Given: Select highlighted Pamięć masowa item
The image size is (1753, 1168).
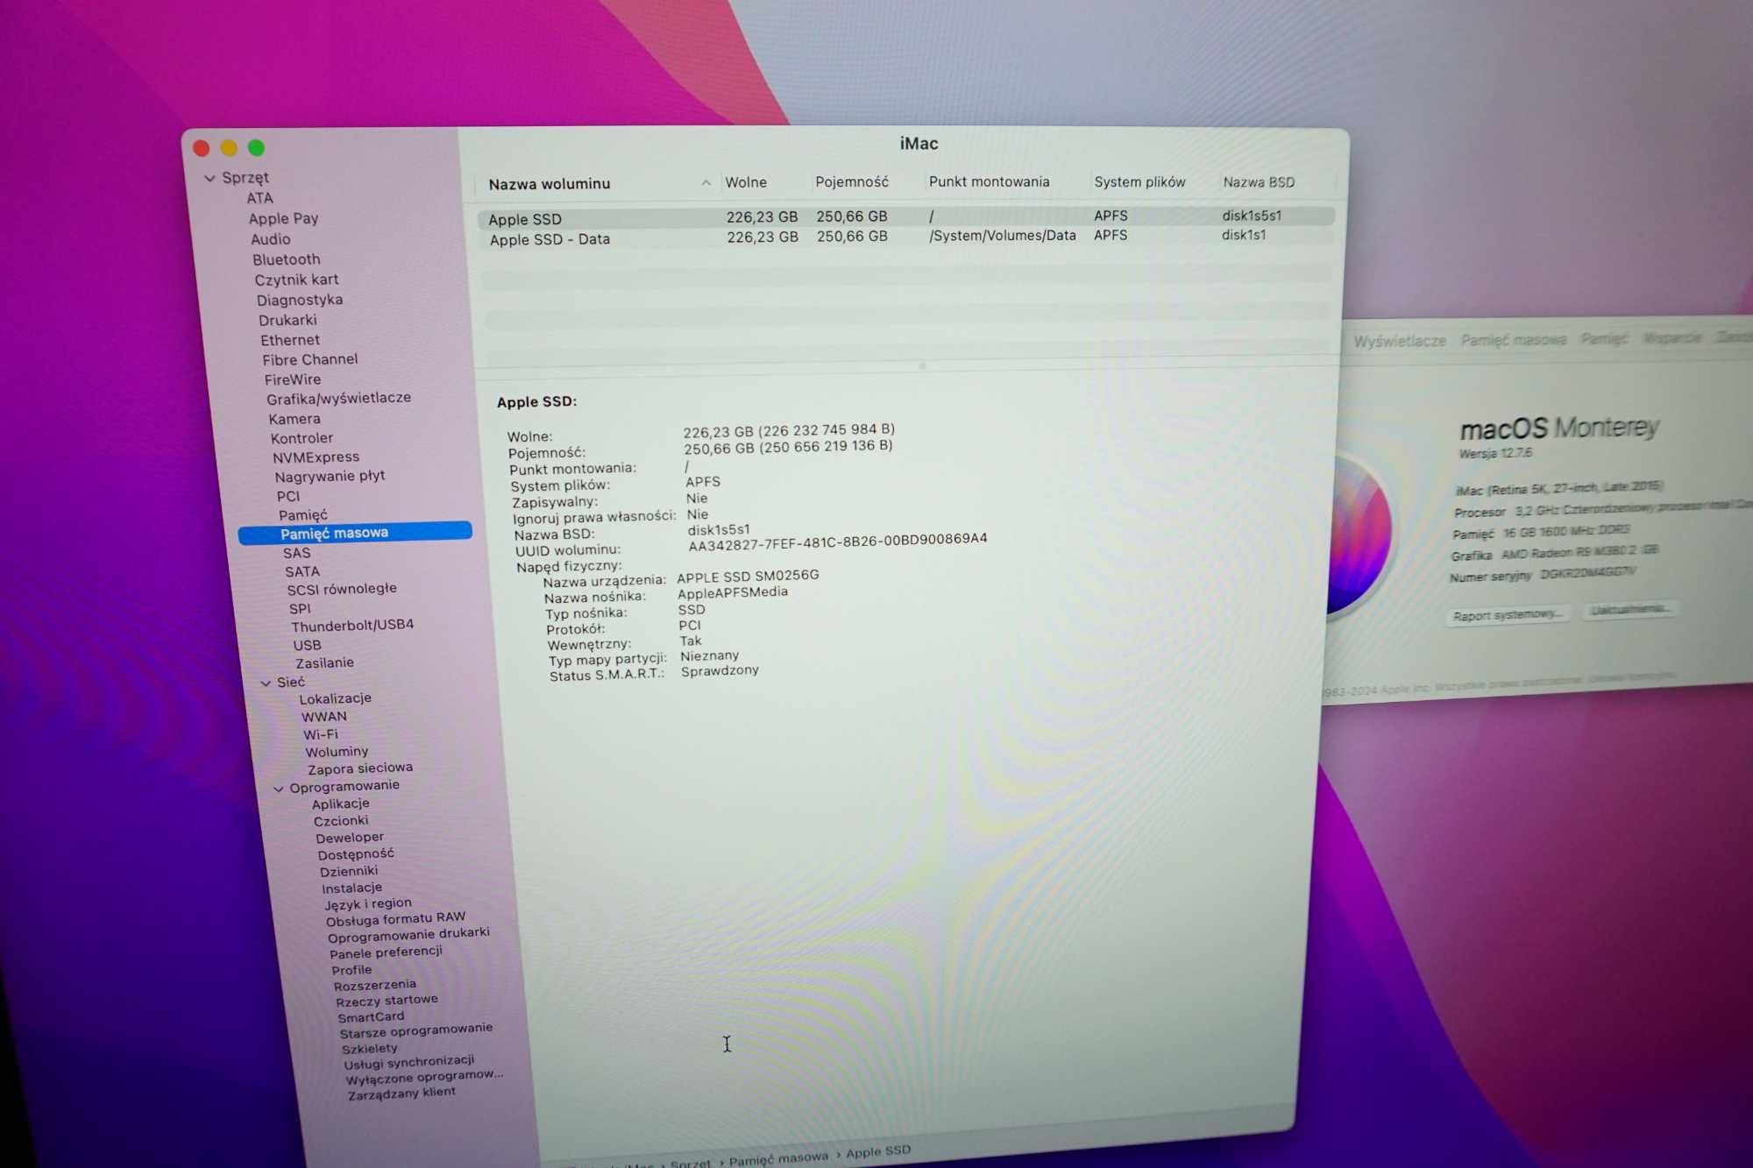Looking at the screenshot, I should [x=355, y=533].
